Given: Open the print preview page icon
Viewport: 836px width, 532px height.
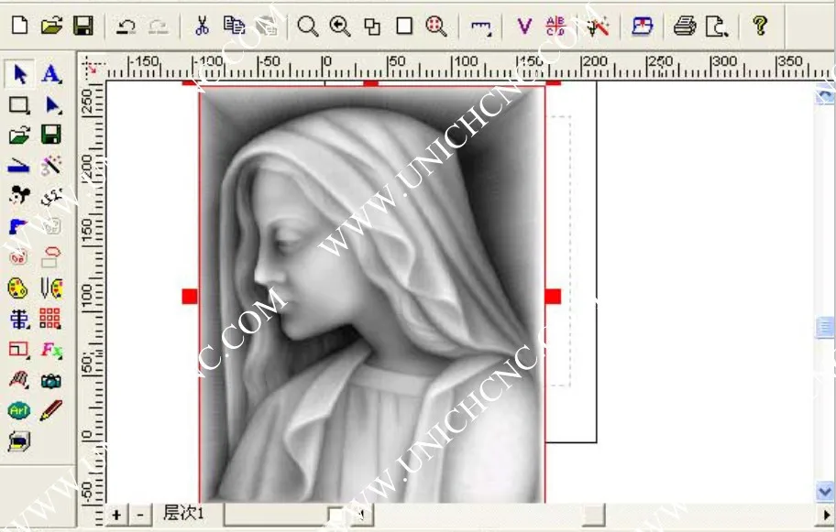Looking at the screenshot, I should point(717,26).
